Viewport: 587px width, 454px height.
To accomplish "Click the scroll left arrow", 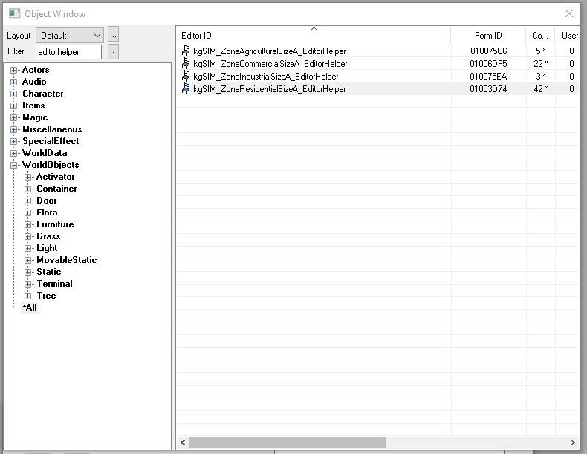I will [183, 442].
